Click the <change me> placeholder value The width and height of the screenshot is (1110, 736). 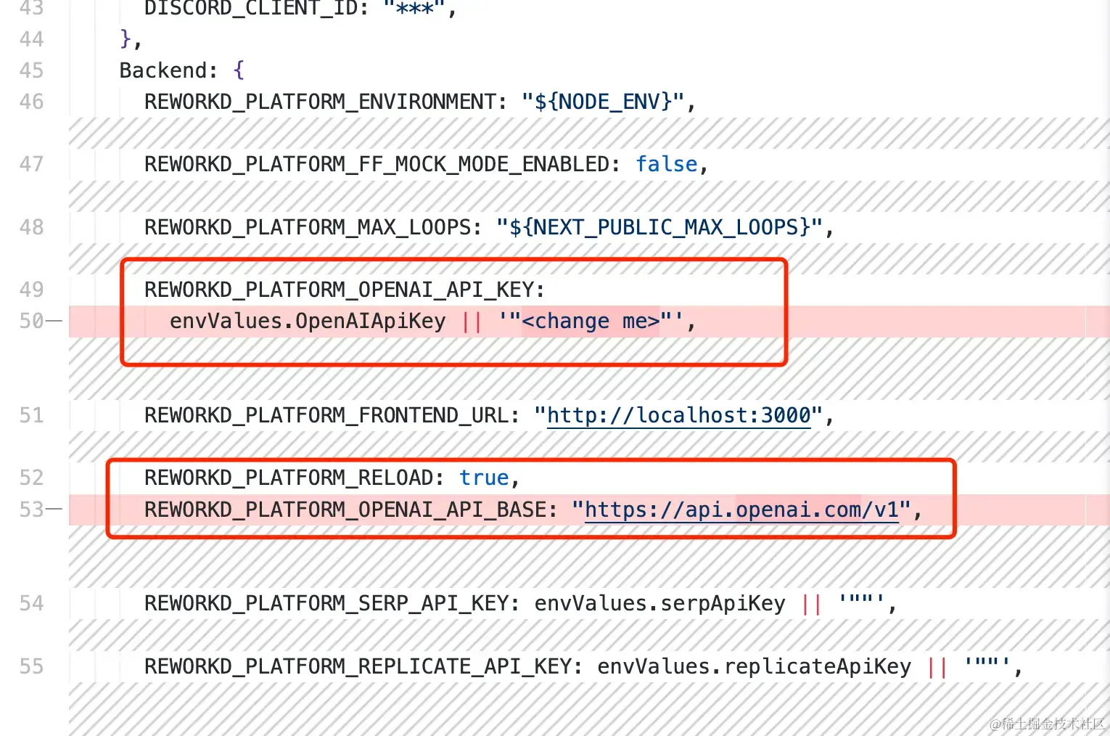pyautogui.click(x=591, y=322)
